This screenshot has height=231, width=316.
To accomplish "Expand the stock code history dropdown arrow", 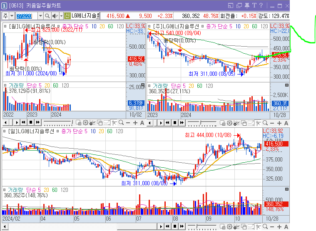I will pos(40,16).
